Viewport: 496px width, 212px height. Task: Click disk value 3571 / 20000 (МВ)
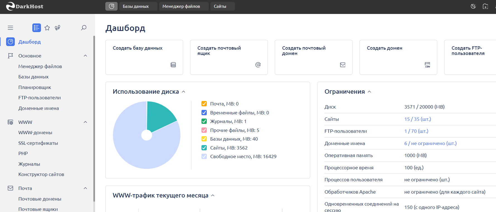click(x=424, y=107)
